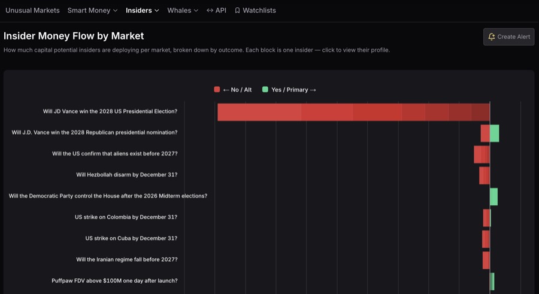Click the 'Yes / Primary' legend label
The width and height of the screenshot is (539, 294).
tap(293, 90)
